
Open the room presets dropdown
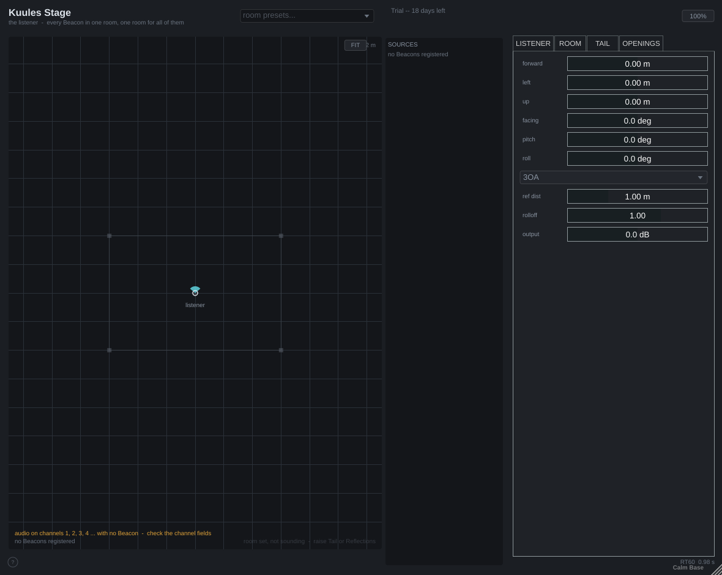tap(307, 16)
